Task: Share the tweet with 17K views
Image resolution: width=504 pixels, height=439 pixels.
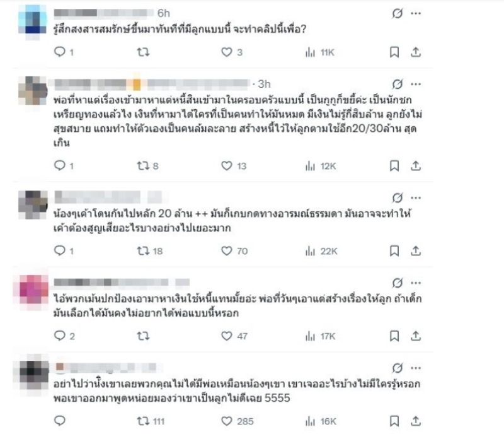Action: (416, 336)
